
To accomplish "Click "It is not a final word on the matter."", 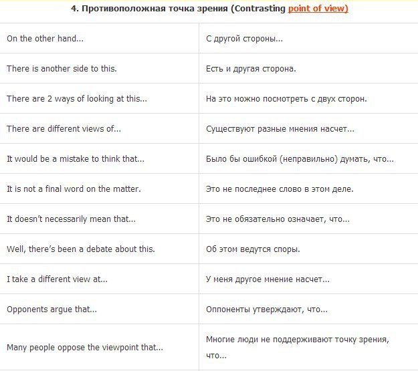I will coord(74,189).
